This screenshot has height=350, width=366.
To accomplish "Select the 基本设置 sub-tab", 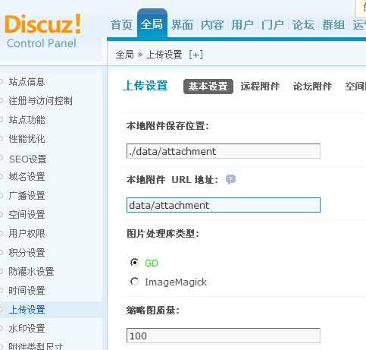I will (x=208, y=87).
